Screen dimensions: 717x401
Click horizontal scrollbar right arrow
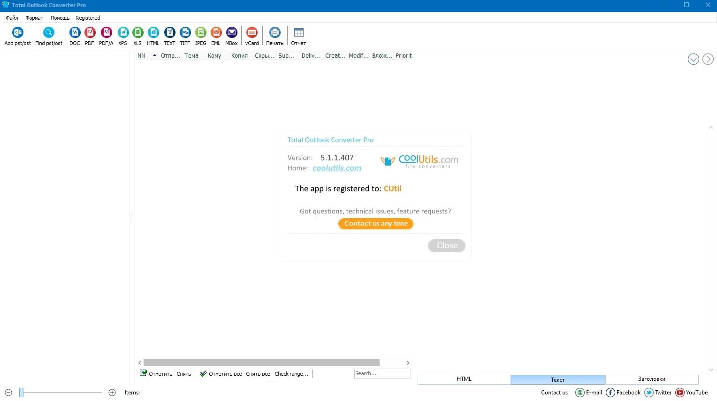408,363
